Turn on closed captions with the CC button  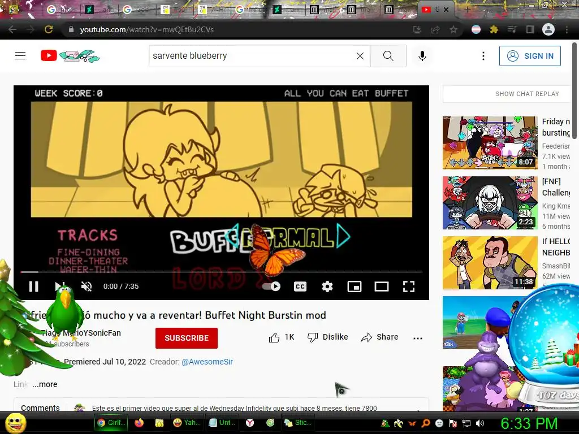300,287
